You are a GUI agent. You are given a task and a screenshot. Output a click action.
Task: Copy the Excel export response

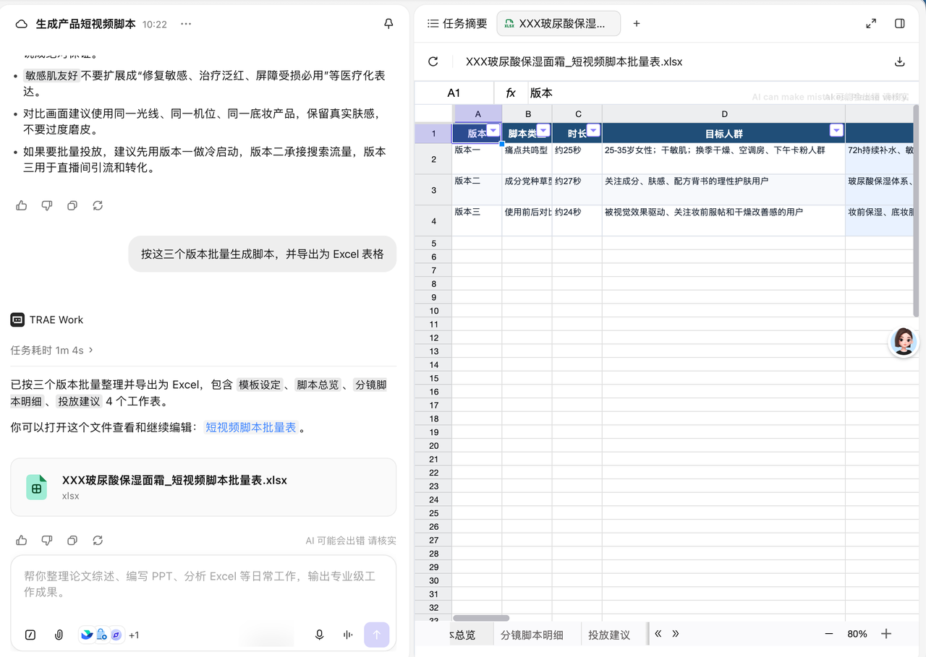72,540
